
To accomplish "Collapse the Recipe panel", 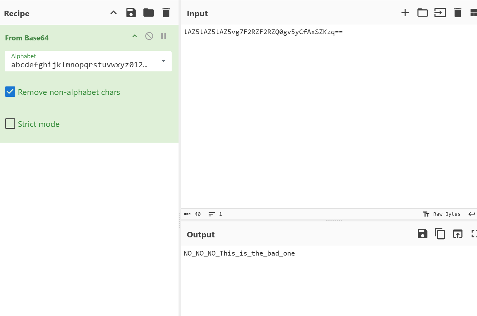I will coord(113,13).
